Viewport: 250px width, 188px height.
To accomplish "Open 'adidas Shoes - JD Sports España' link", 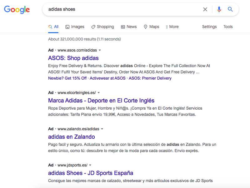I will click(x=91, y=173).
